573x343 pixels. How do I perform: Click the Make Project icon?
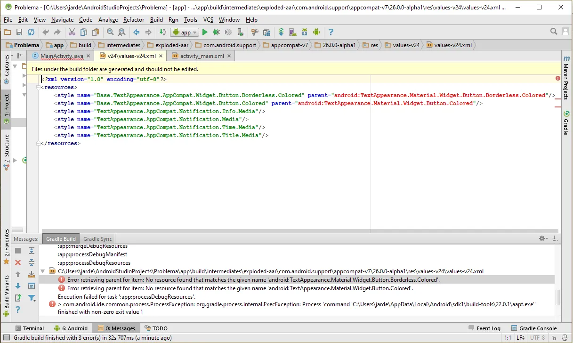[x=163, y=32]
